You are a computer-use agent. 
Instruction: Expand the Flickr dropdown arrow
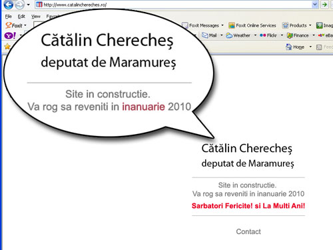pyautogui.click(x=282, y=35)
